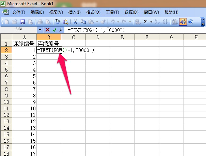Click cell A1 containing 连续编号

point(24,44)
